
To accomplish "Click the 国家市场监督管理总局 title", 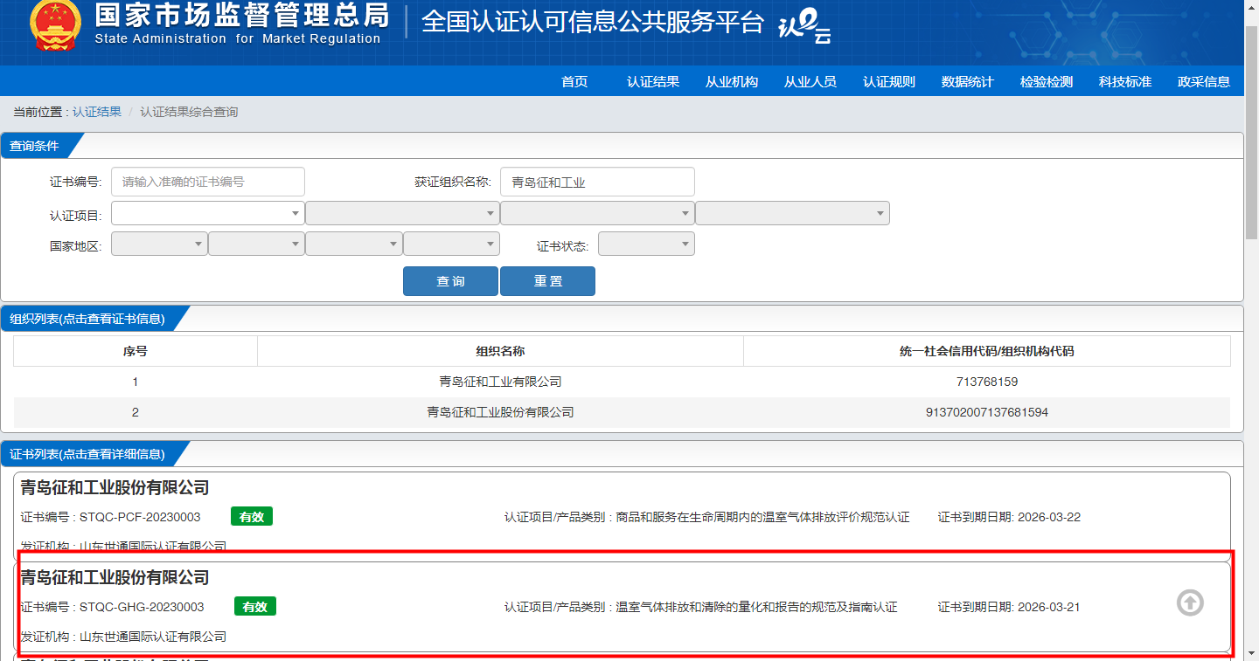I will point(241,15).
